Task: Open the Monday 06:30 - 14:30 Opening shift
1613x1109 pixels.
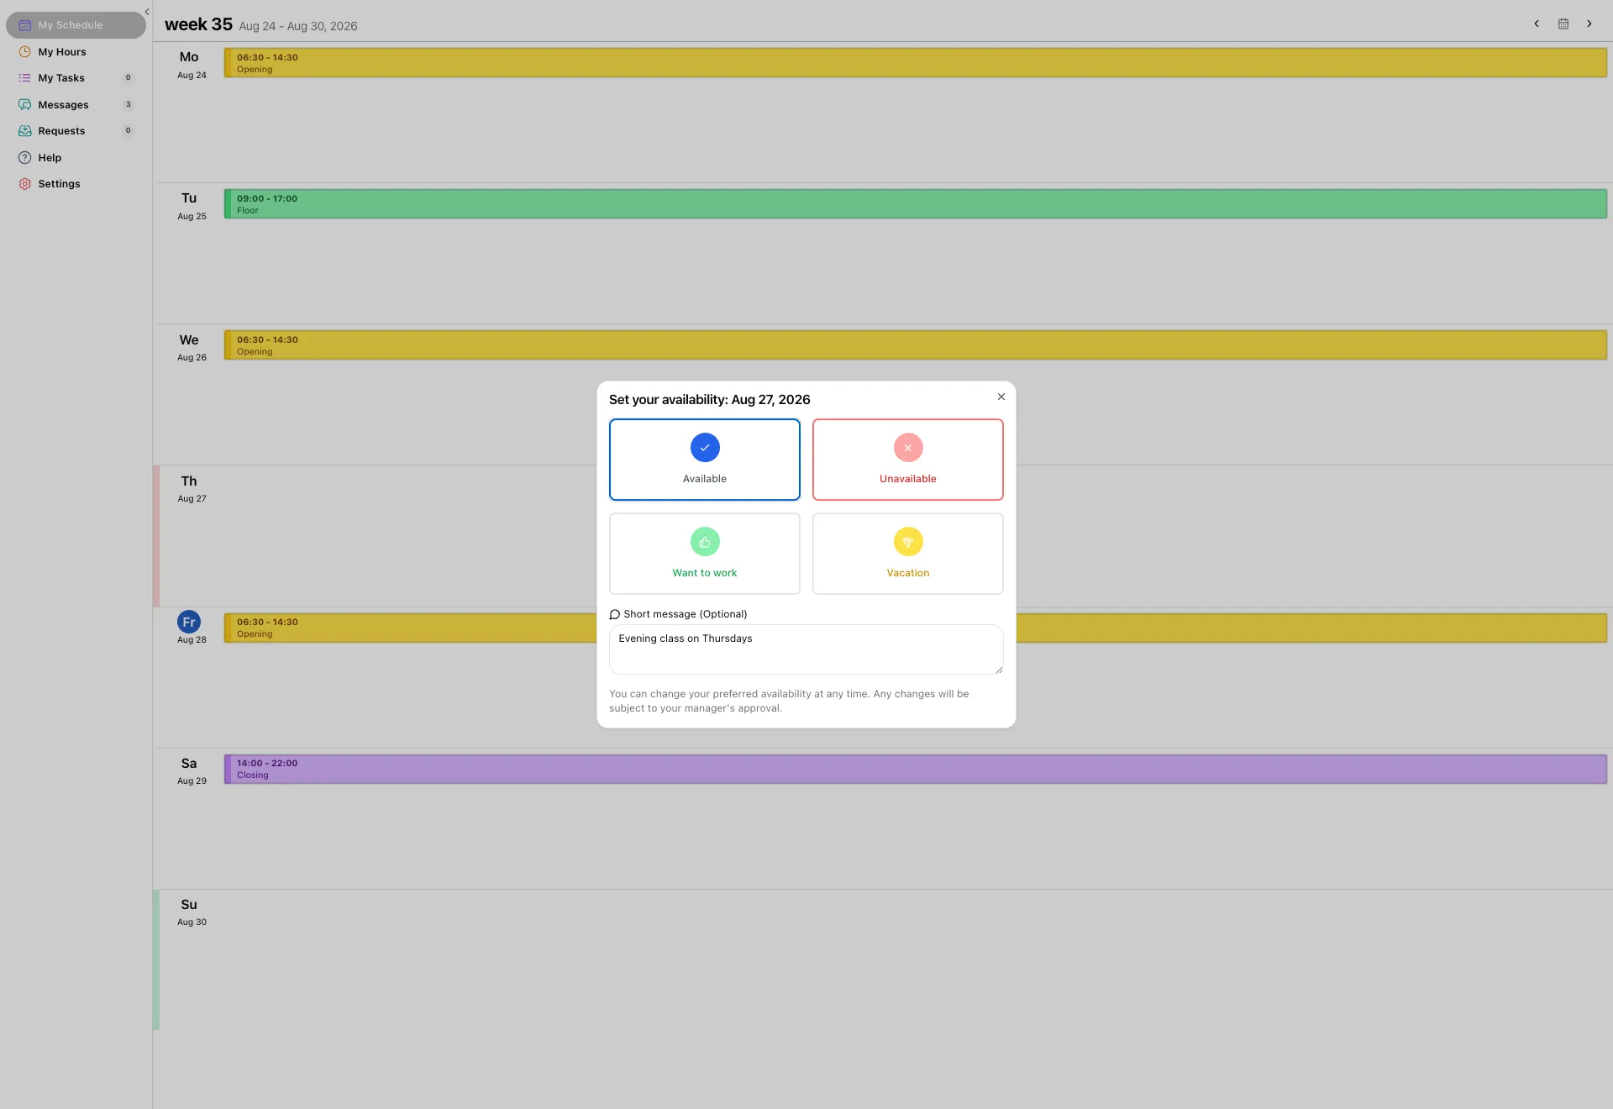Action: click(915, 63)
